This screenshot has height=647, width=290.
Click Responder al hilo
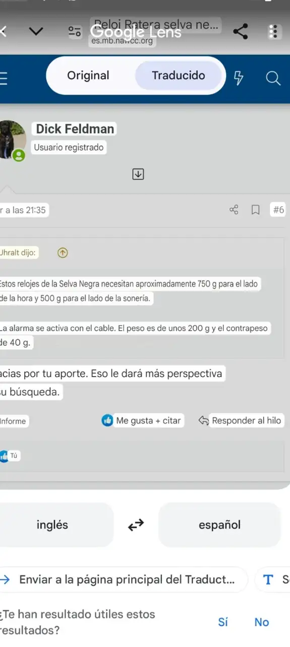click(241, 421)
